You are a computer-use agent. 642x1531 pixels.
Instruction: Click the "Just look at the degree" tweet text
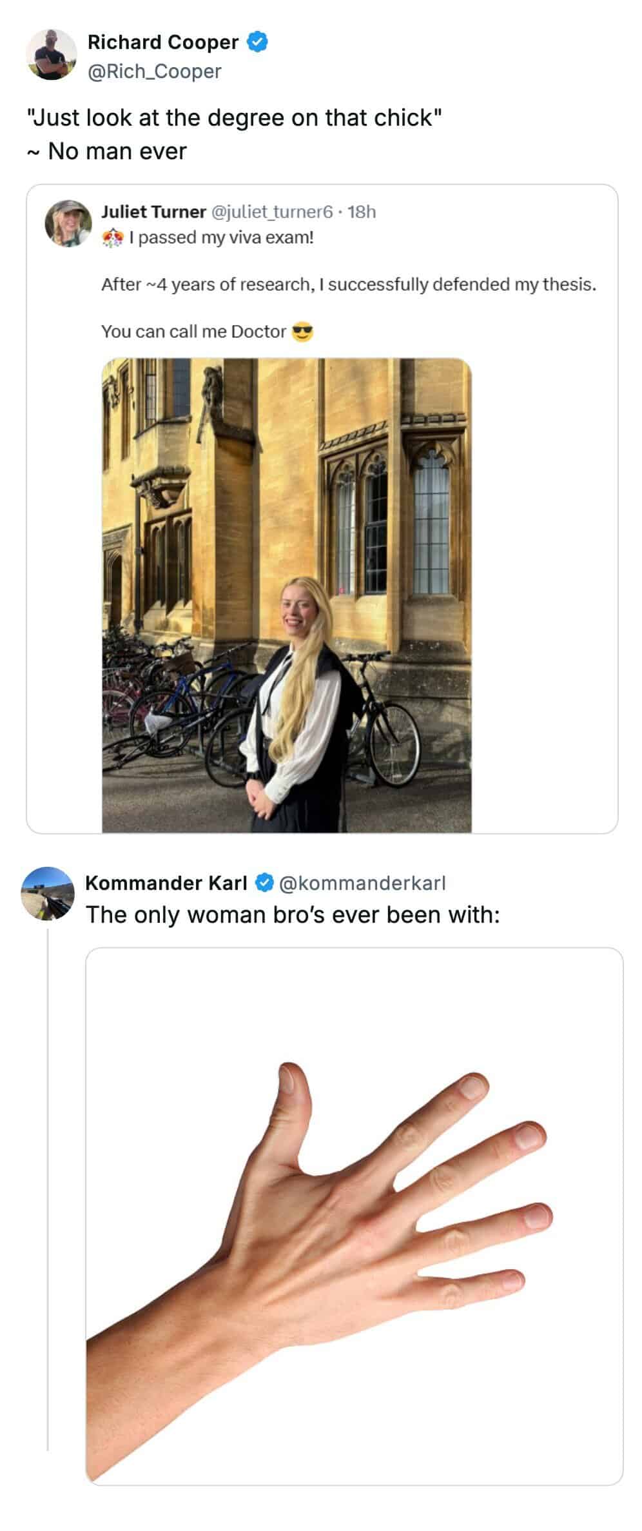(x=235, y=118)
